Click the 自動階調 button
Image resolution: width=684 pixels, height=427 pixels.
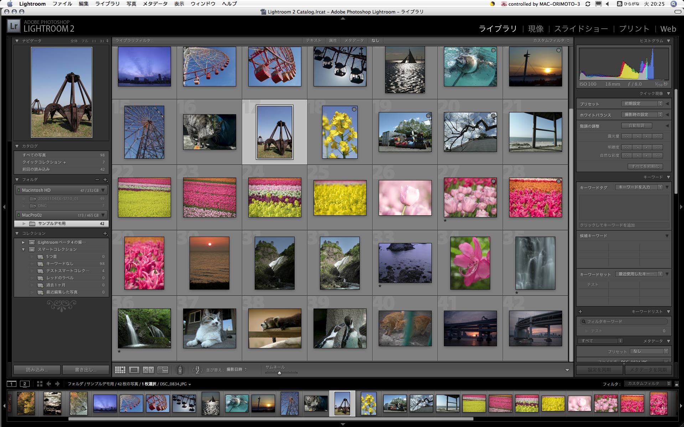637,126
